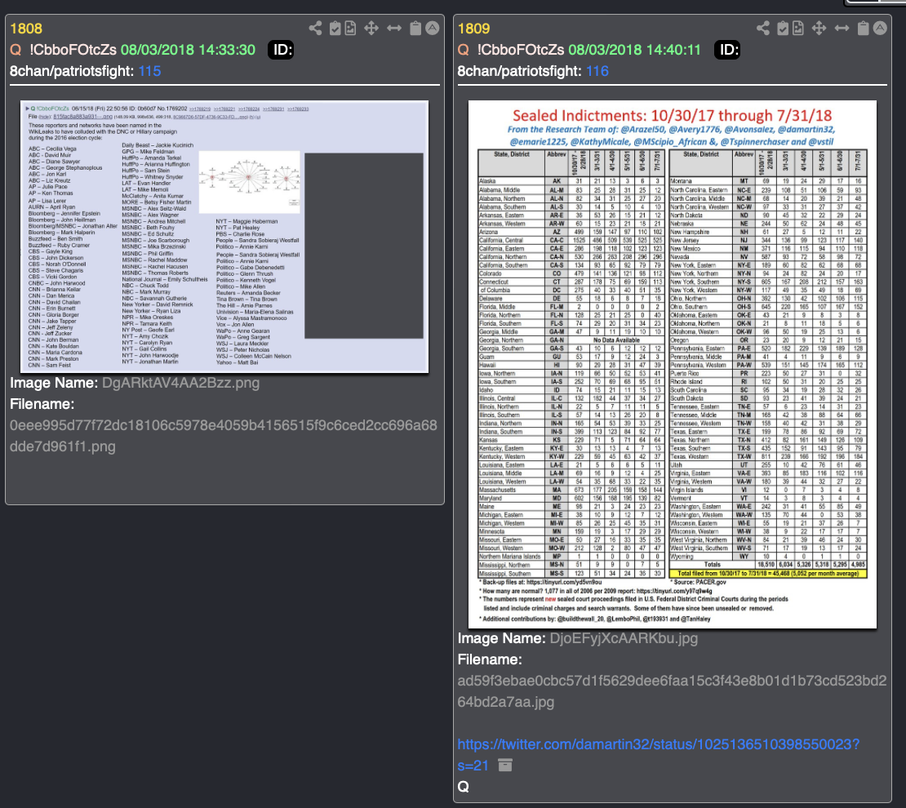Click the clipboard-check icon on post 1808

pos(335,28)
